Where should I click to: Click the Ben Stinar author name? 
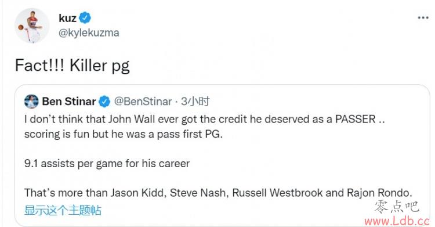69,102
